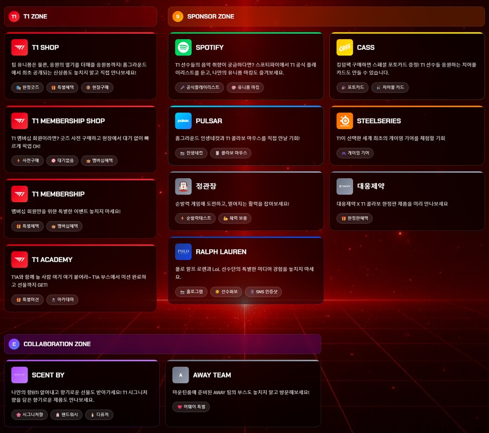Select the 시그니처향 tag
The height and width of the screenshot is (433, 489).
click(30, 415)
